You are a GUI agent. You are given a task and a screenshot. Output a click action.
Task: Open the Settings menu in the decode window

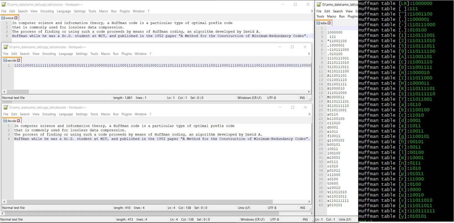pyautogui.click(x=82, y=114)
